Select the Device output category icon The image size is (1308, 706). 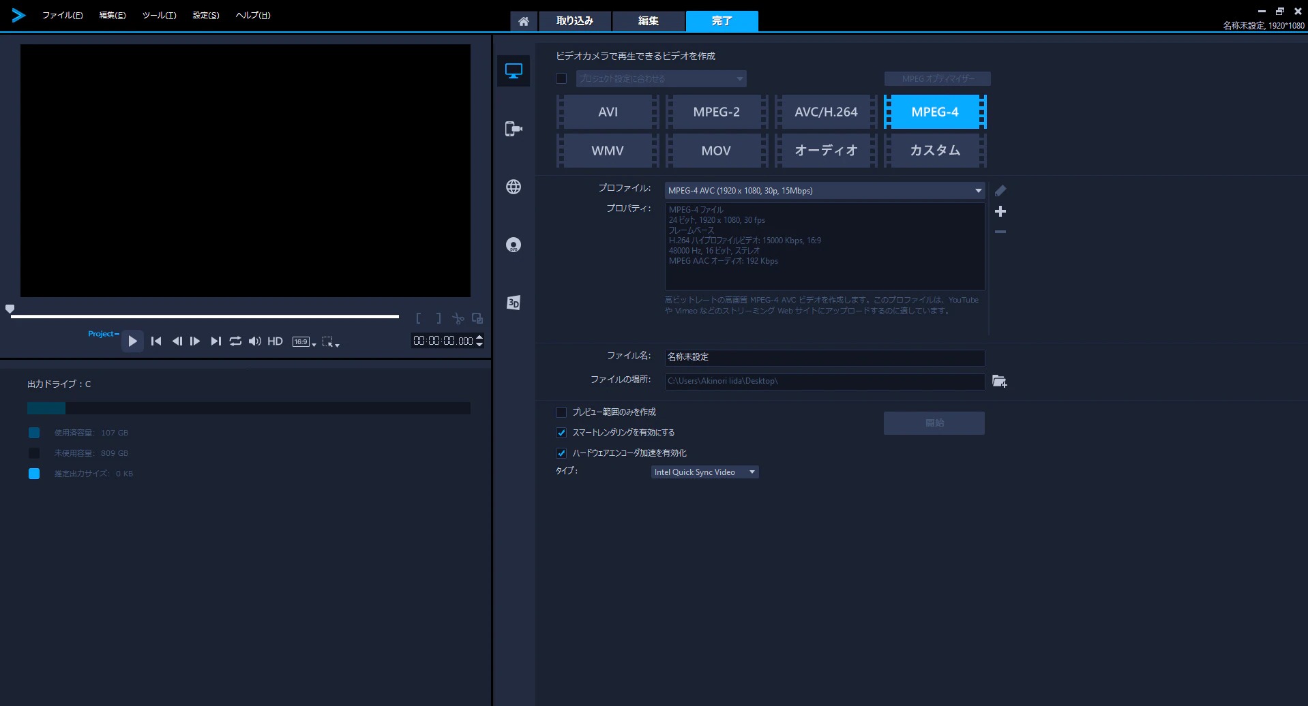(x=514, y=129)
